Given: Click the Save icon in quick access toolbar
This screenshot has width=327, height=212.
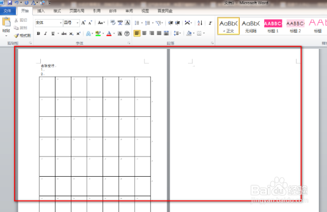Looking at the screenshot, I should pos(10,3).
